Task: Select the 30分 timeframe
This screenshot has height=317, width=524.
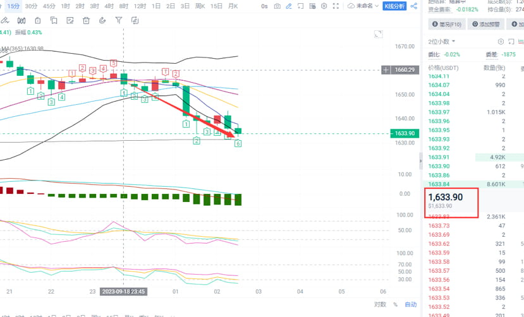Action: (31, 6)
